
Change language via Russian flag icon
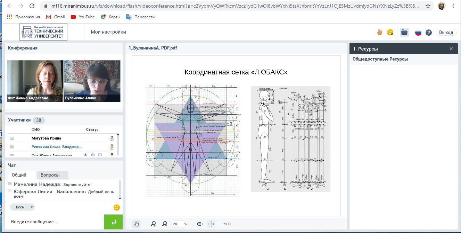pyautogui.click(x=418, y=33)
